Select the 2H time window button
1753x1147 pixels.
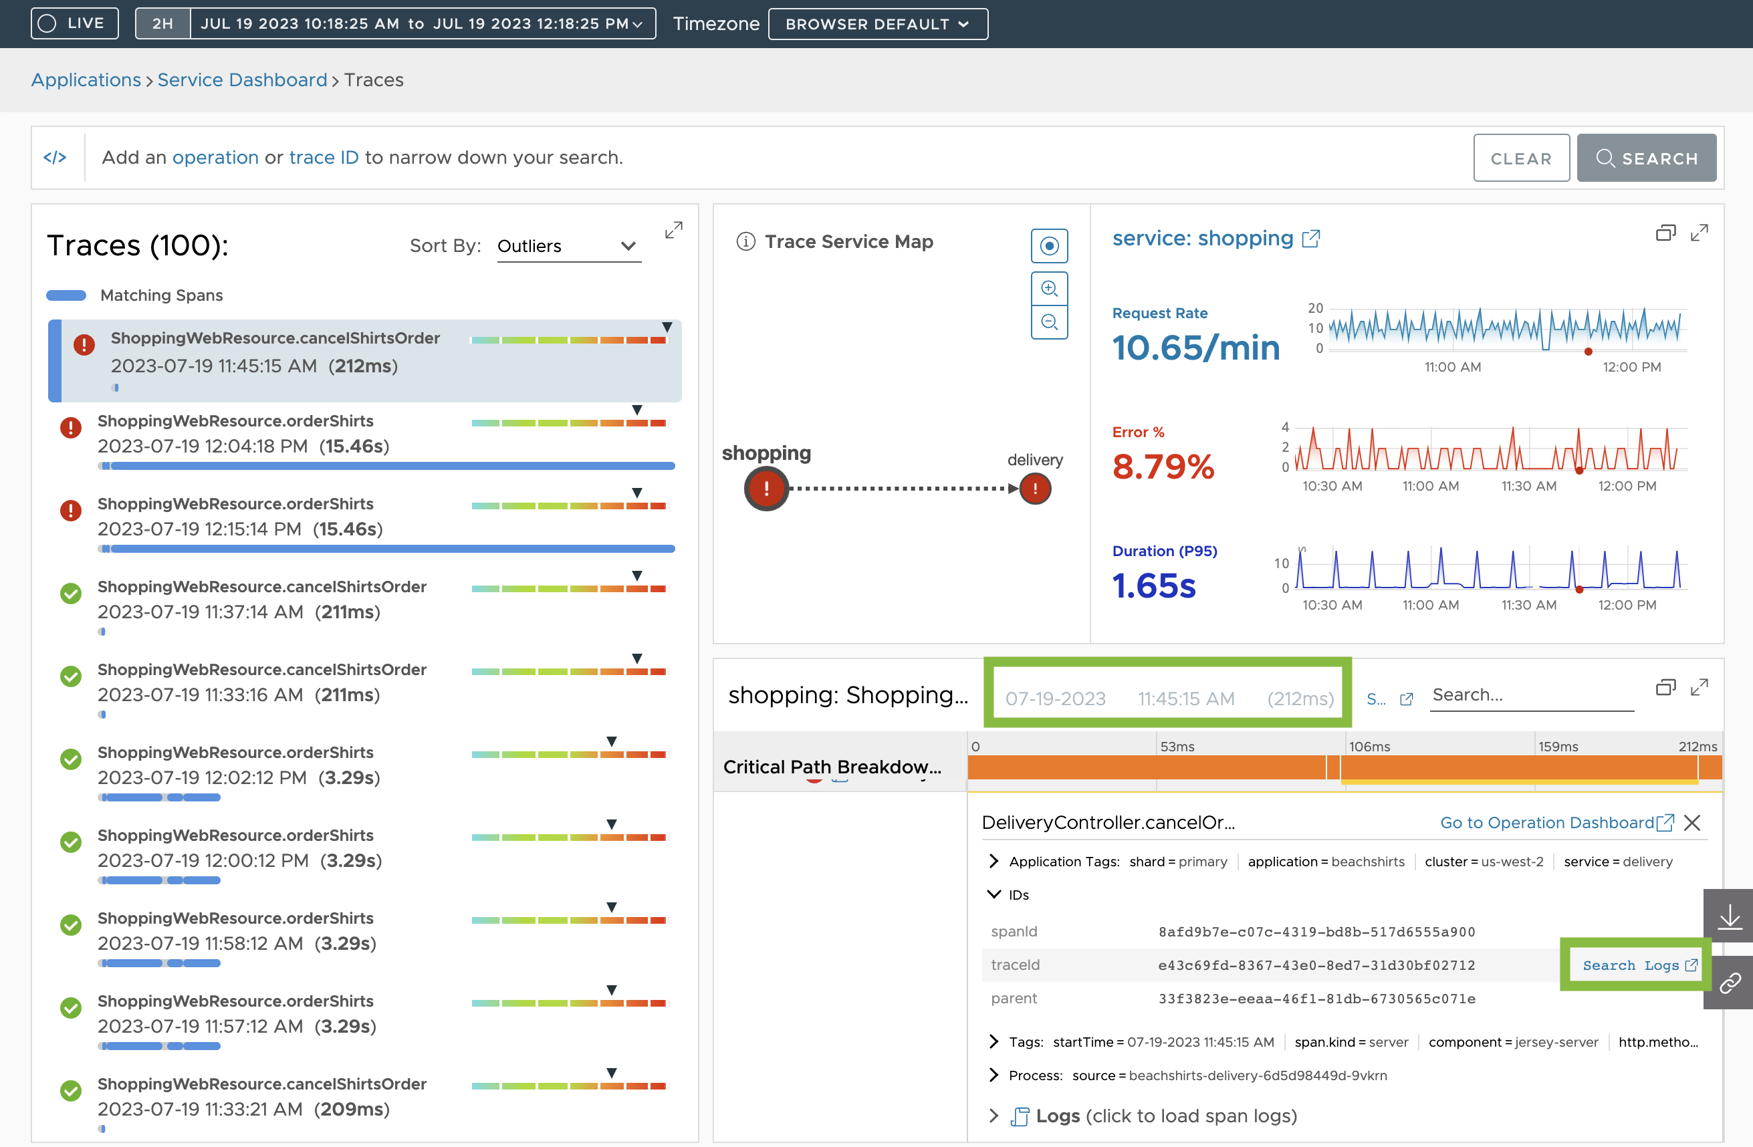[162, 23]
